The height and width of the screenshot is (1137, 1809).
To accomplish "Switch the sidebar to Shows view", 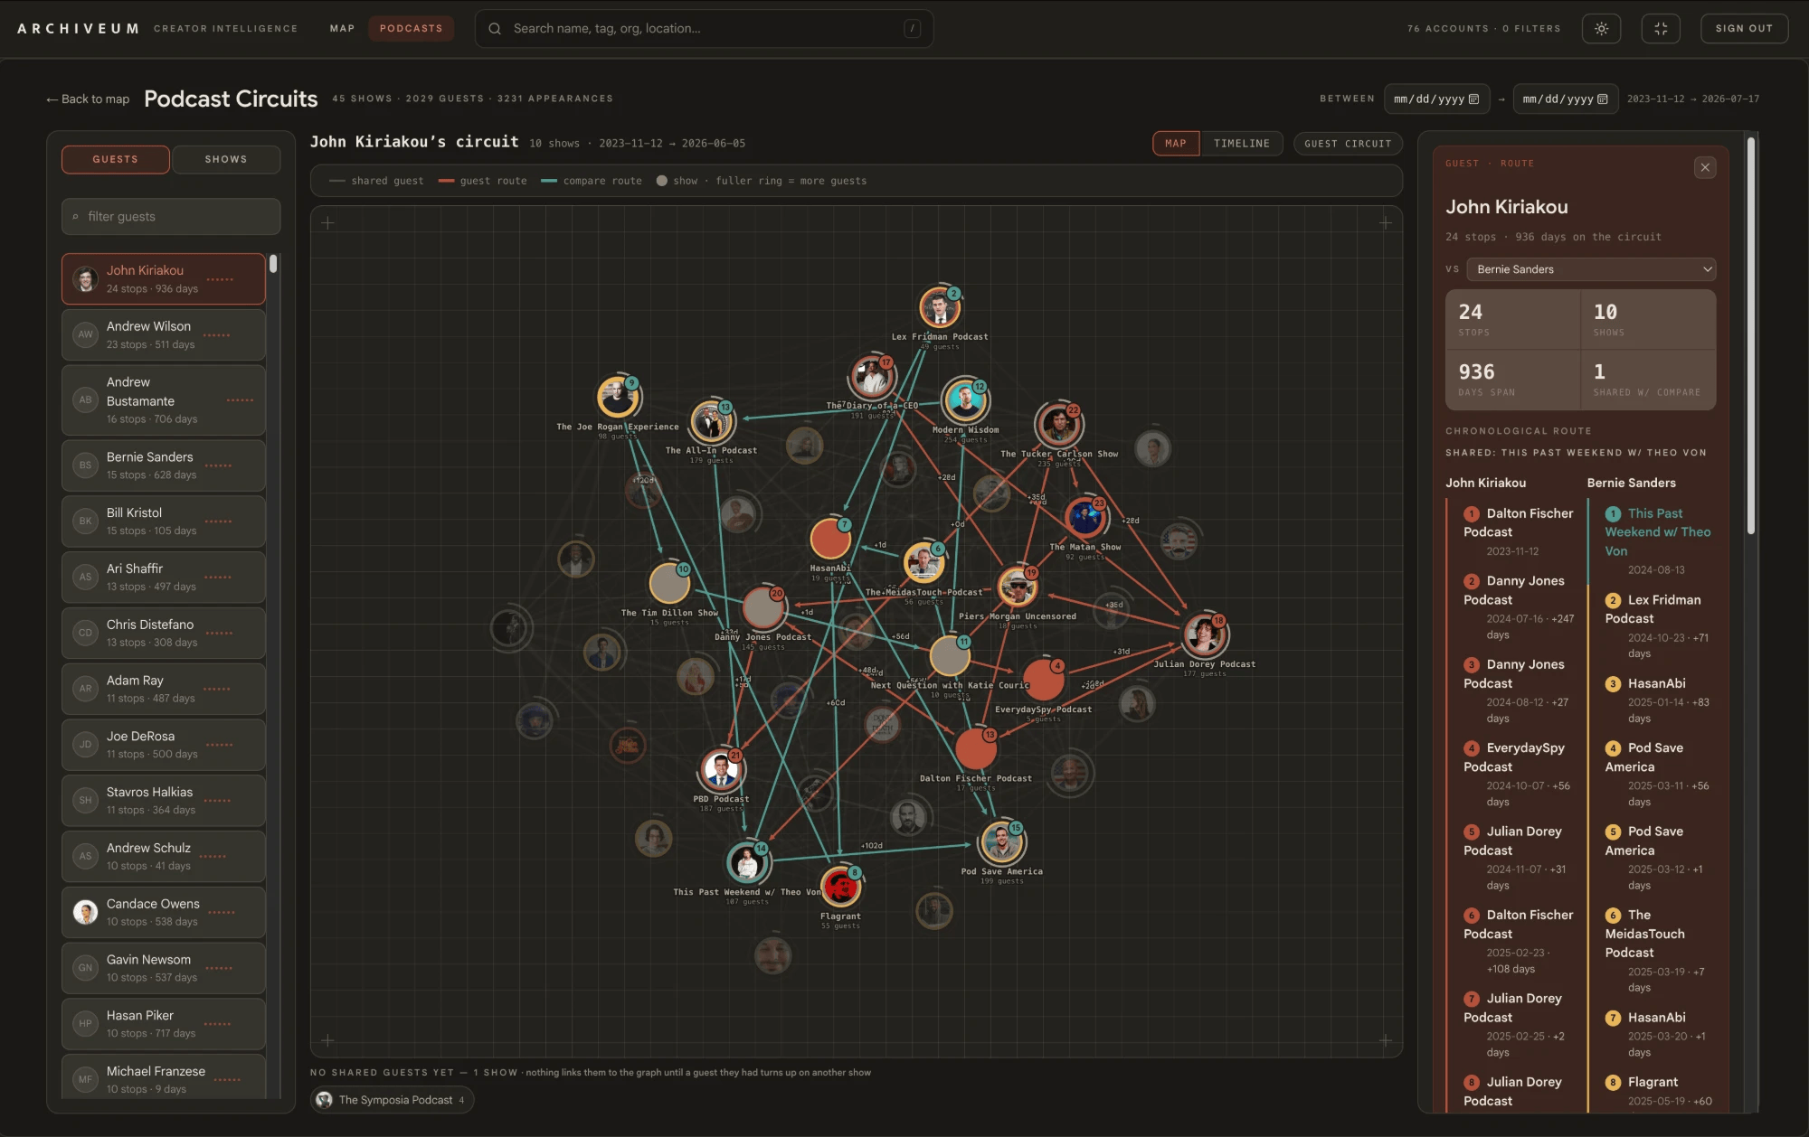I will pos(226,159).
